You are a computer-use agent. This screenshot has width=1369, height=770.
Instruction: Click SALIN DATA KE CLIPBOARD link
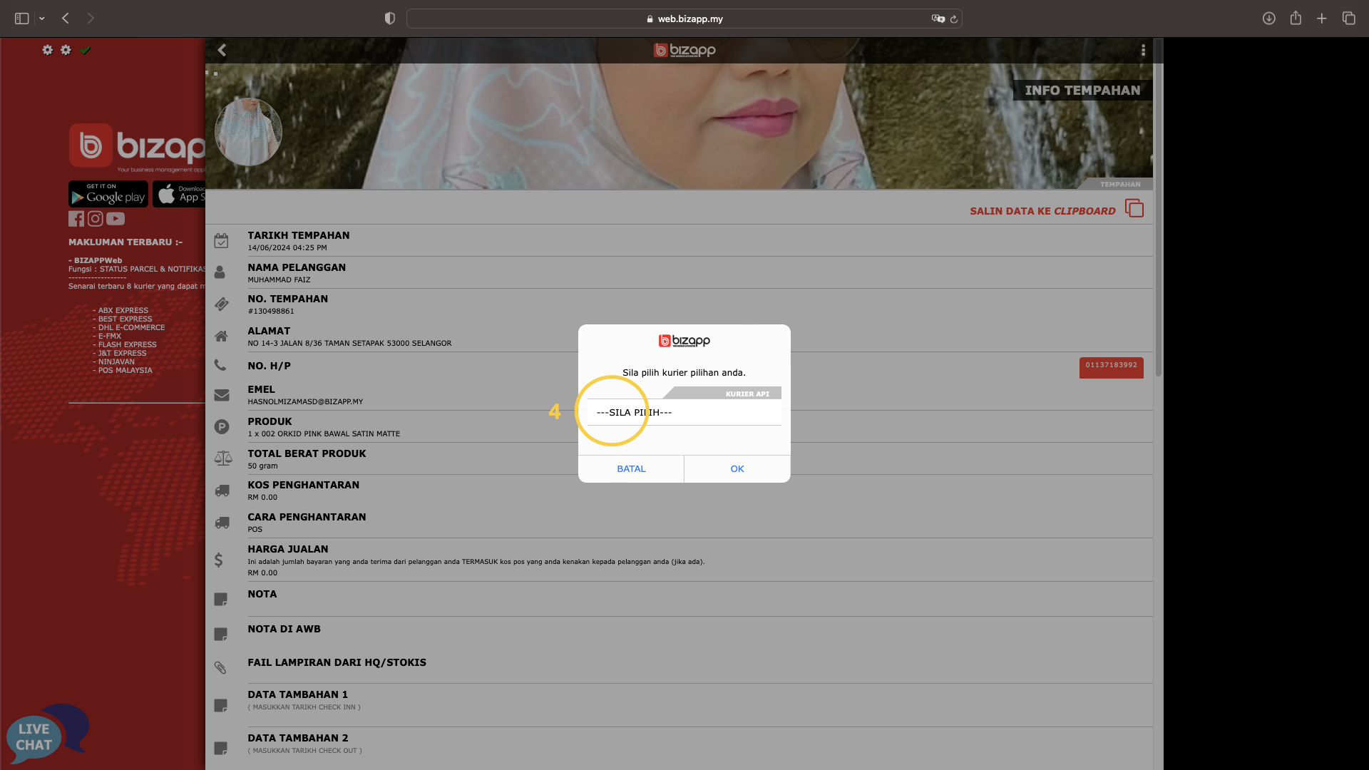(1042, 211)
